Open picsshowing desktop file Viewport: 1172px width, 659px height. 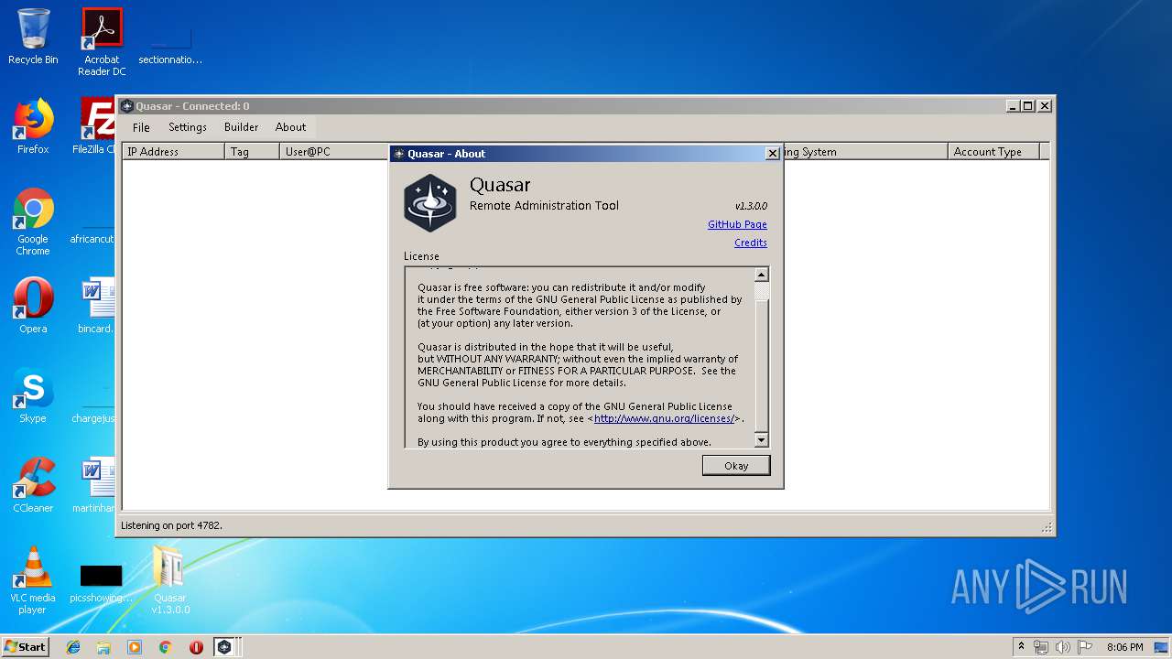tap(101, 582)
